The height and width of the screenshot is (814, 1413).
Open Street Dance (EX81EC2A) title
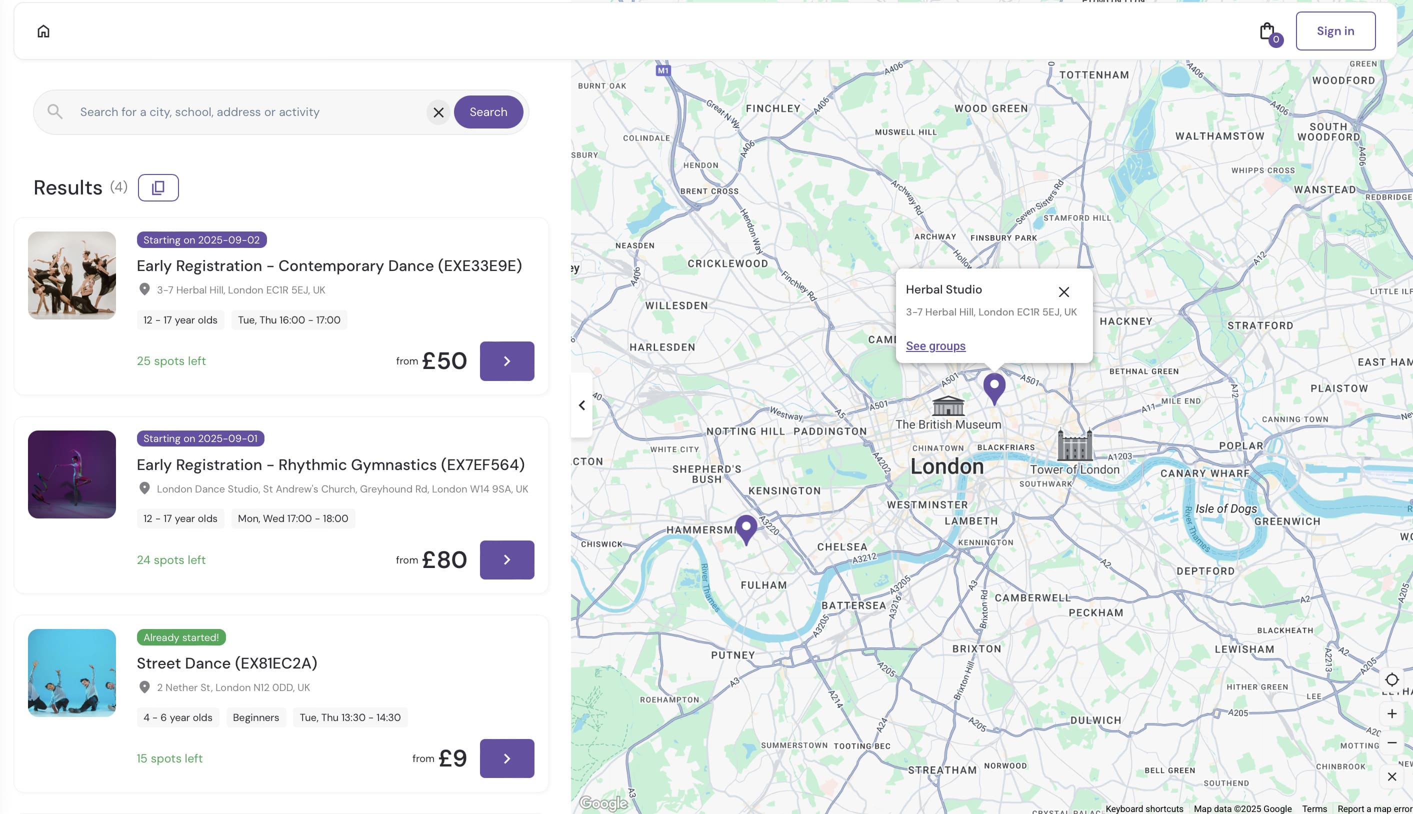pos(227,663)
